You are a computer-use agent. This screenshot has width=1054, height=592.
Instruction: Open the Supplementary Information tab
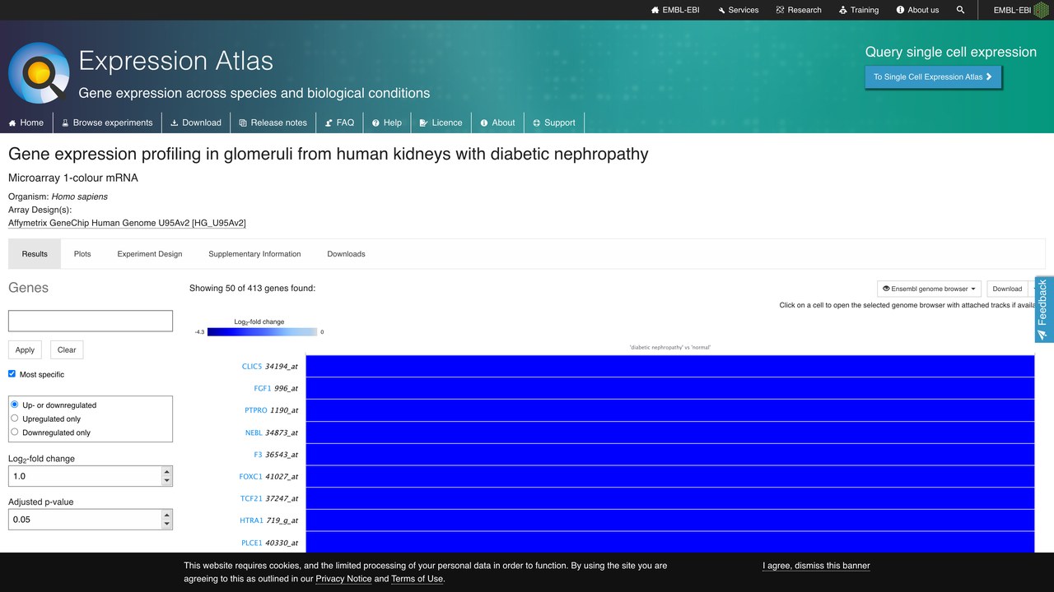click(254, 254)
